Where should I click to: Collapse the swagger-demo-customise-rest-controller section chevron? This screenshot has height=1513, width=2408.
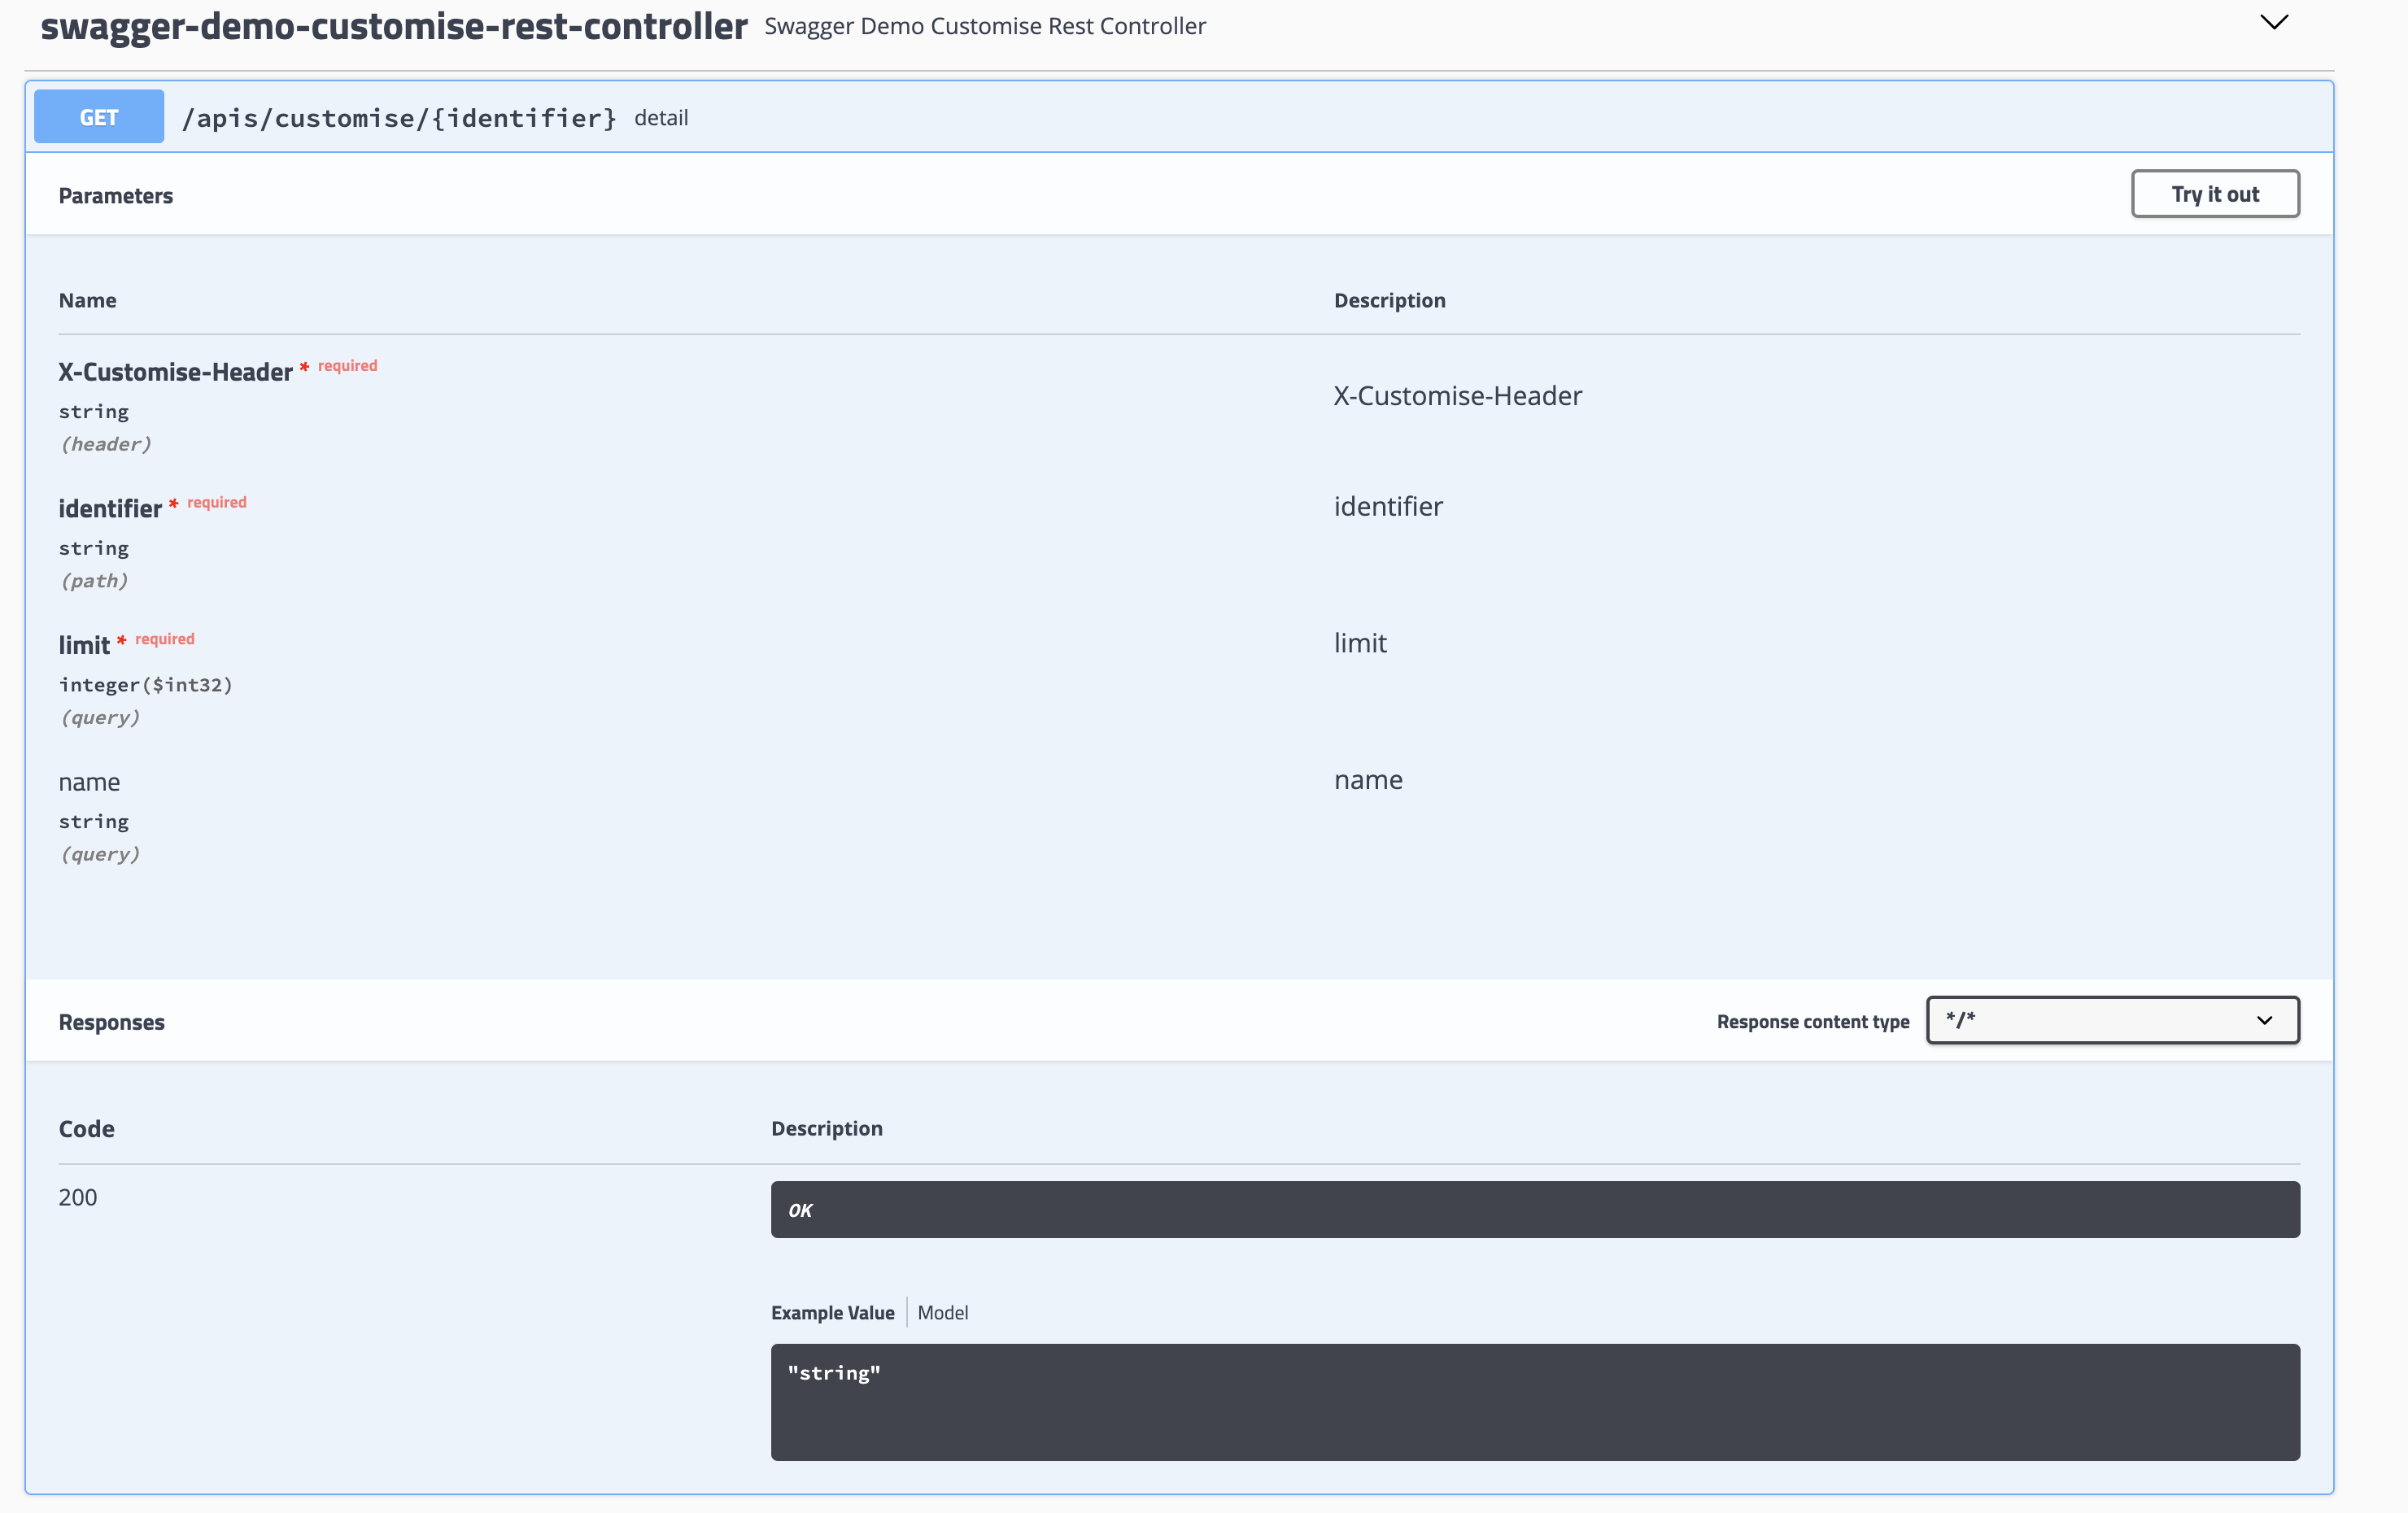pyautogui.click(x=2274, y=23)
